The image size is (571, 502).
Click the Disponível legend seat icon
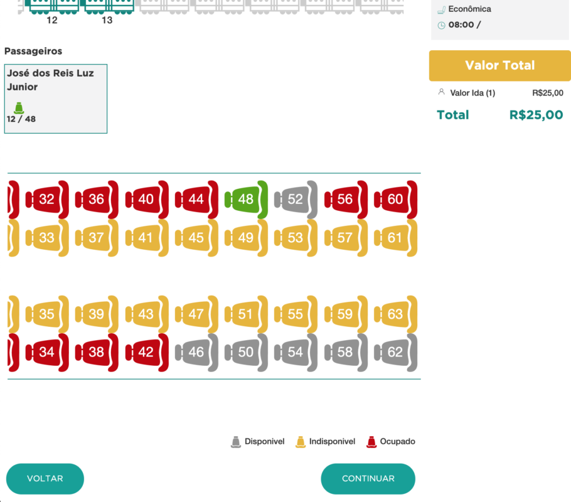[x=236, y=442]
